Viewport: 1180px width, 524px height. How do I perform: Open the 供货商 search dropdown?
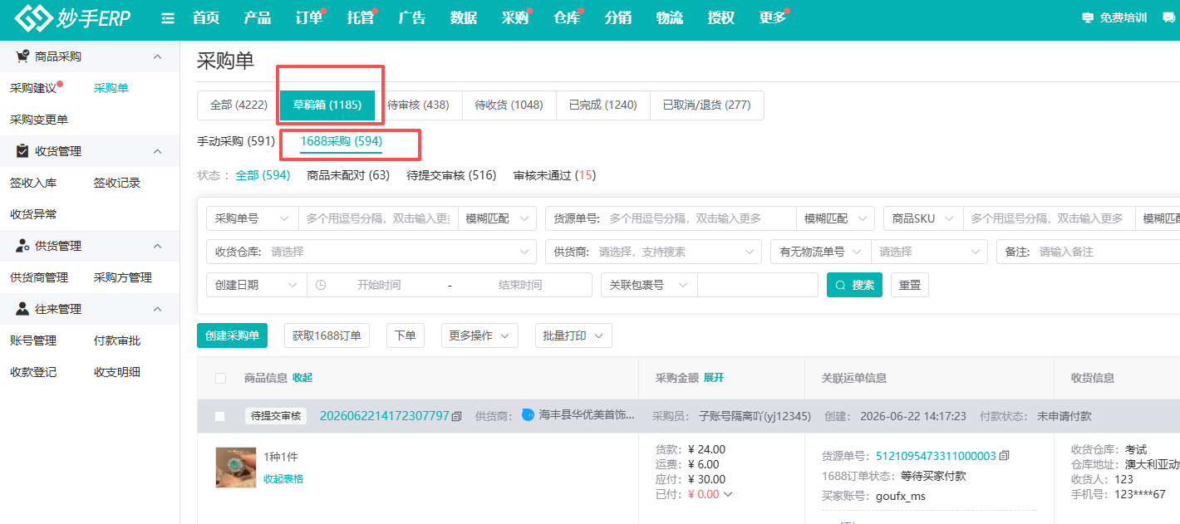click(x=653, y=252)
